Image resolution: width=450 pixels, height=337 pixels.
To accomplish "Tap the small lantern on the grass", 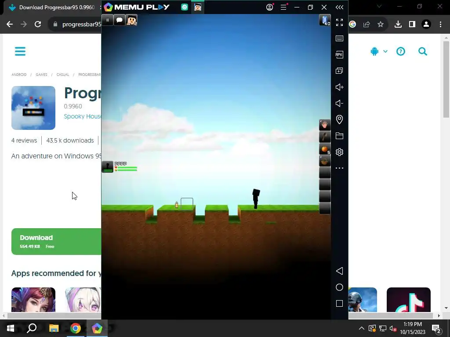I will click(177, 204).
